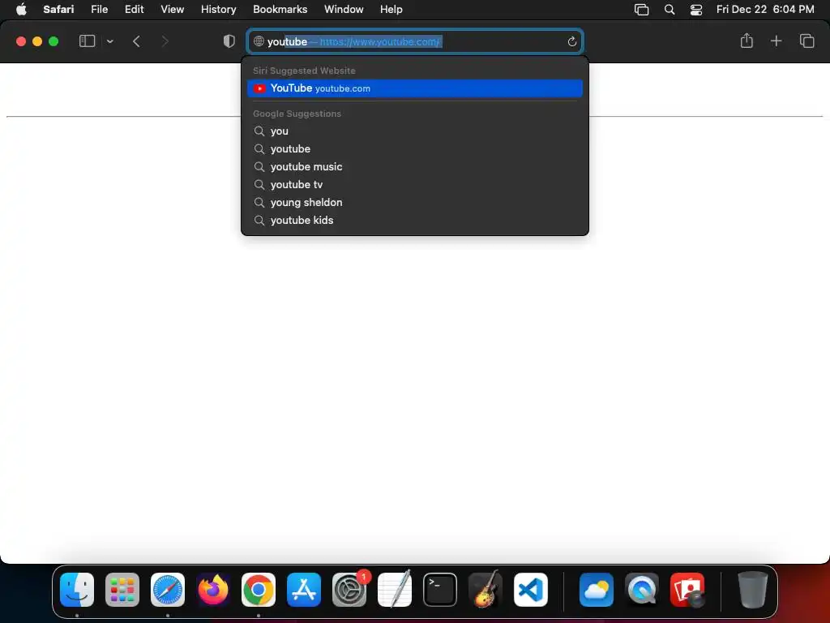The image size is (830, 623).
Task: Open Google Chrome from the Dock
Action: coord(259,590)
